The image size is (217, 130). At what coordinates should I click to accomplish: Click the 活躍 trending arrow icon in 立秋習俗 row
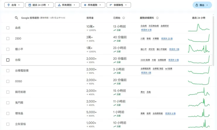tap(114, 126)
